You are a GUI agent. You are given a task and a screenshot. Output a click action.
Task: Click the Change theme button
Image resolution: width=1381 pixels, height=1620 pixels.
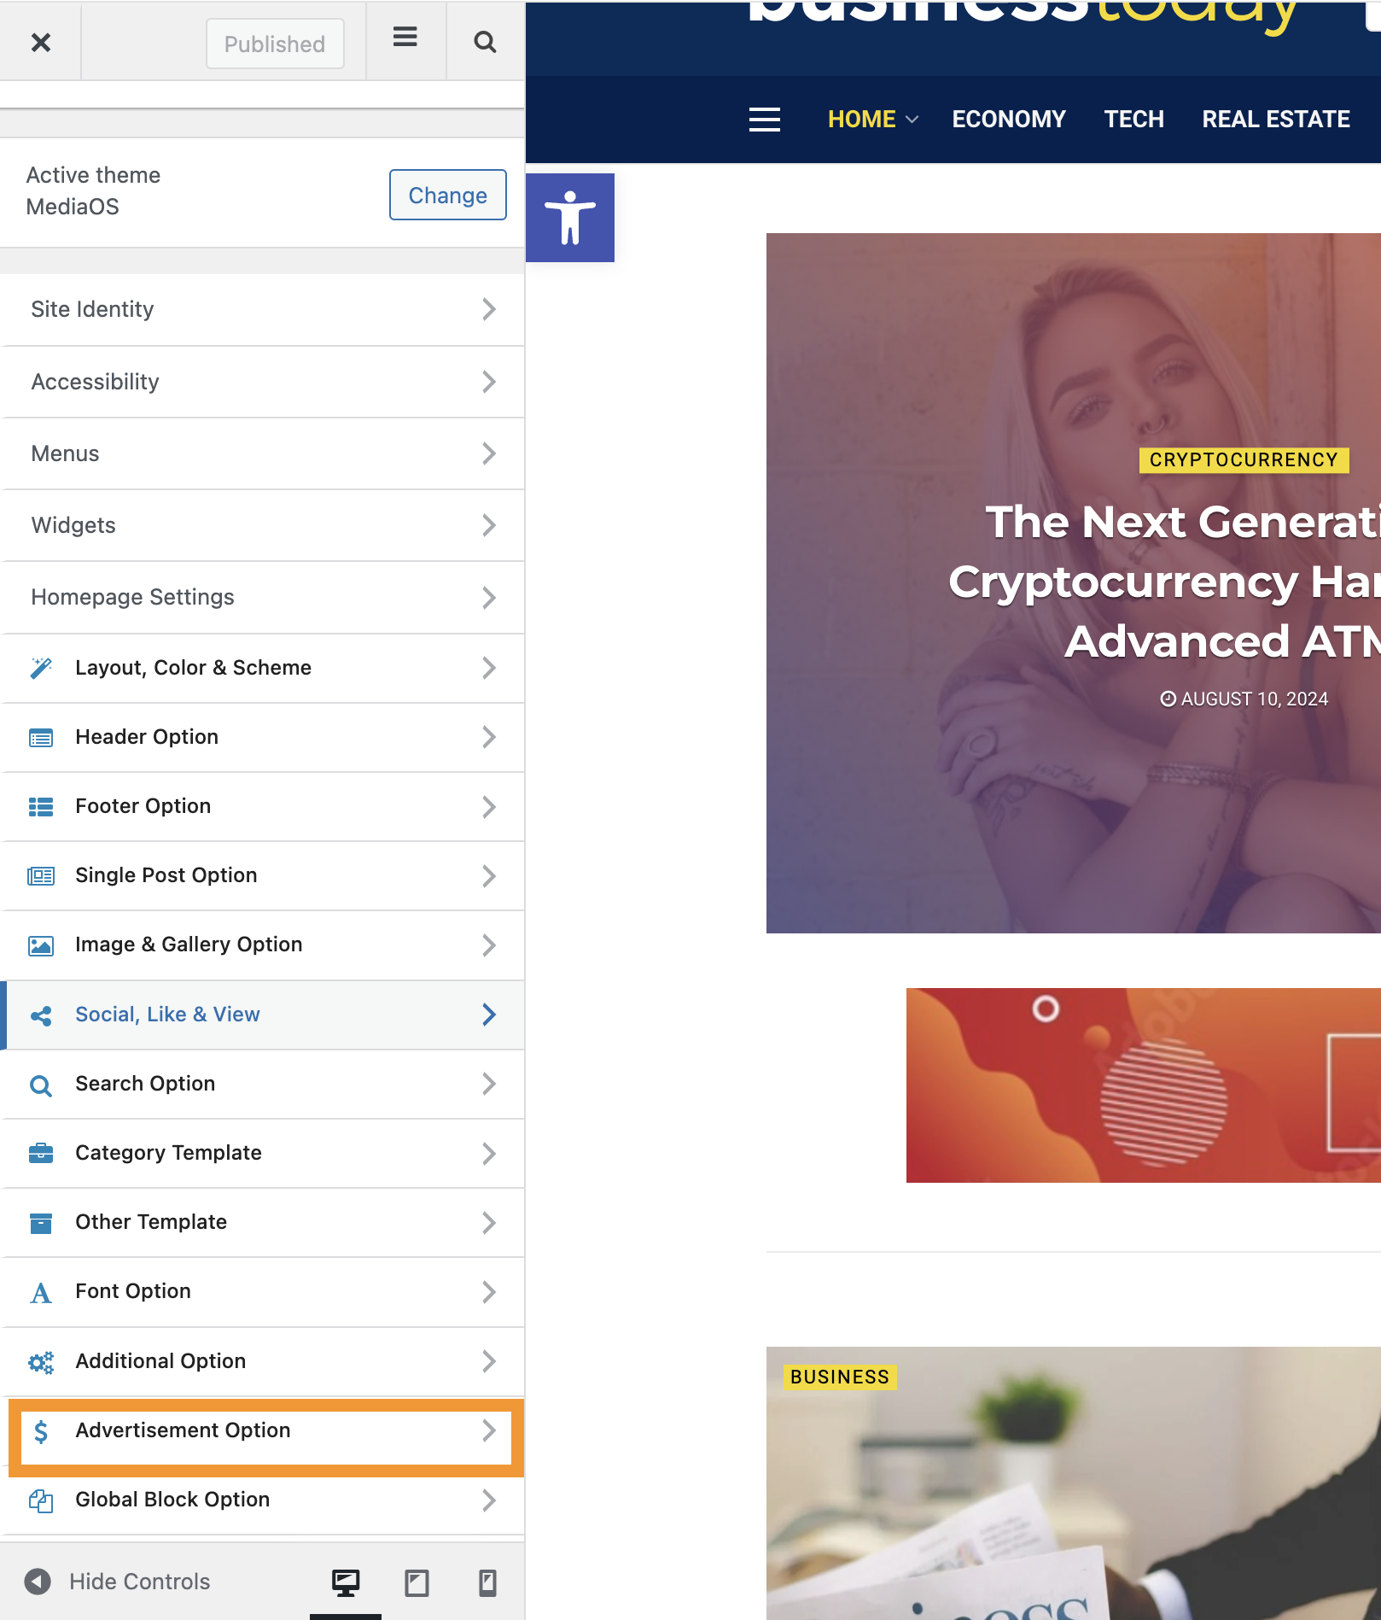pos(448,195)
